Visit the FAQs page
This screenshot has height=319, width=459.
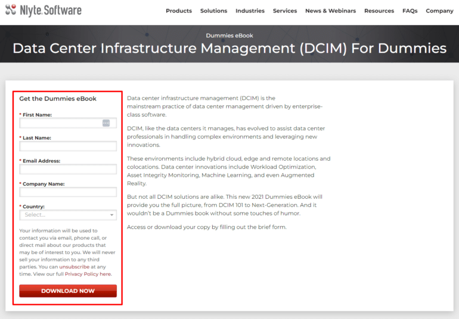pyautogui.click(x=410, y=11)
